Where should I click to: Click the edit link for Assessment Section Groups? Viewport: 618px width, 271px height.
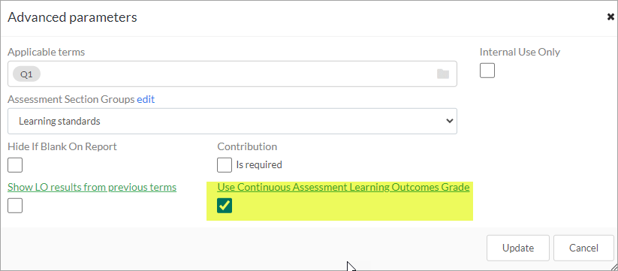coord(146,99)
